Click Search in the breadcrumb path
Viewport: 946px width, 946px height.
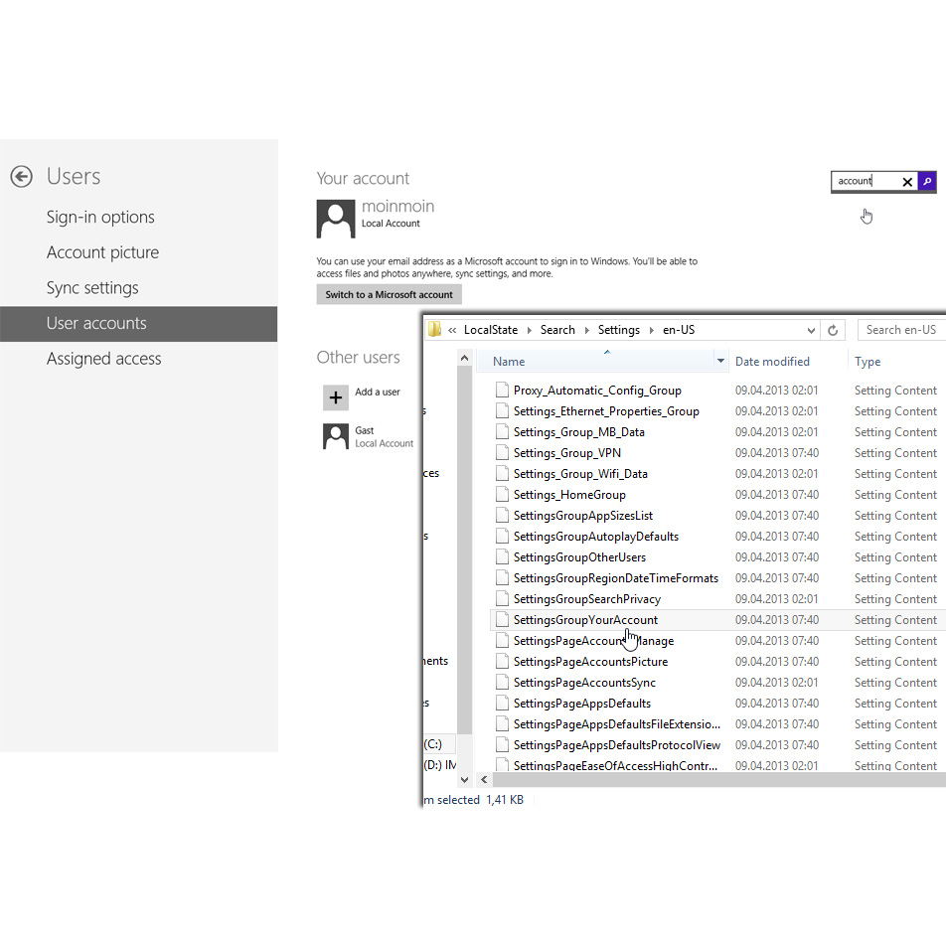click(x=557, y=330)
